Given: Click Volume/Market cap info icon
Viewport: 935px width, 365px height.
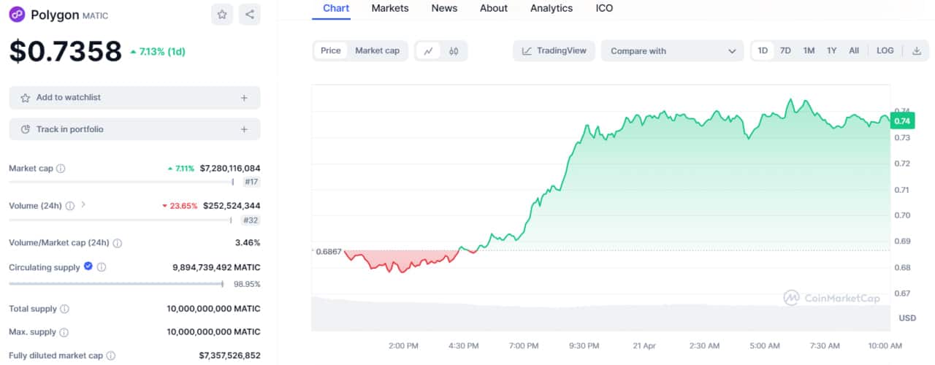Looking at the screenshot, I should click(118, 243).
